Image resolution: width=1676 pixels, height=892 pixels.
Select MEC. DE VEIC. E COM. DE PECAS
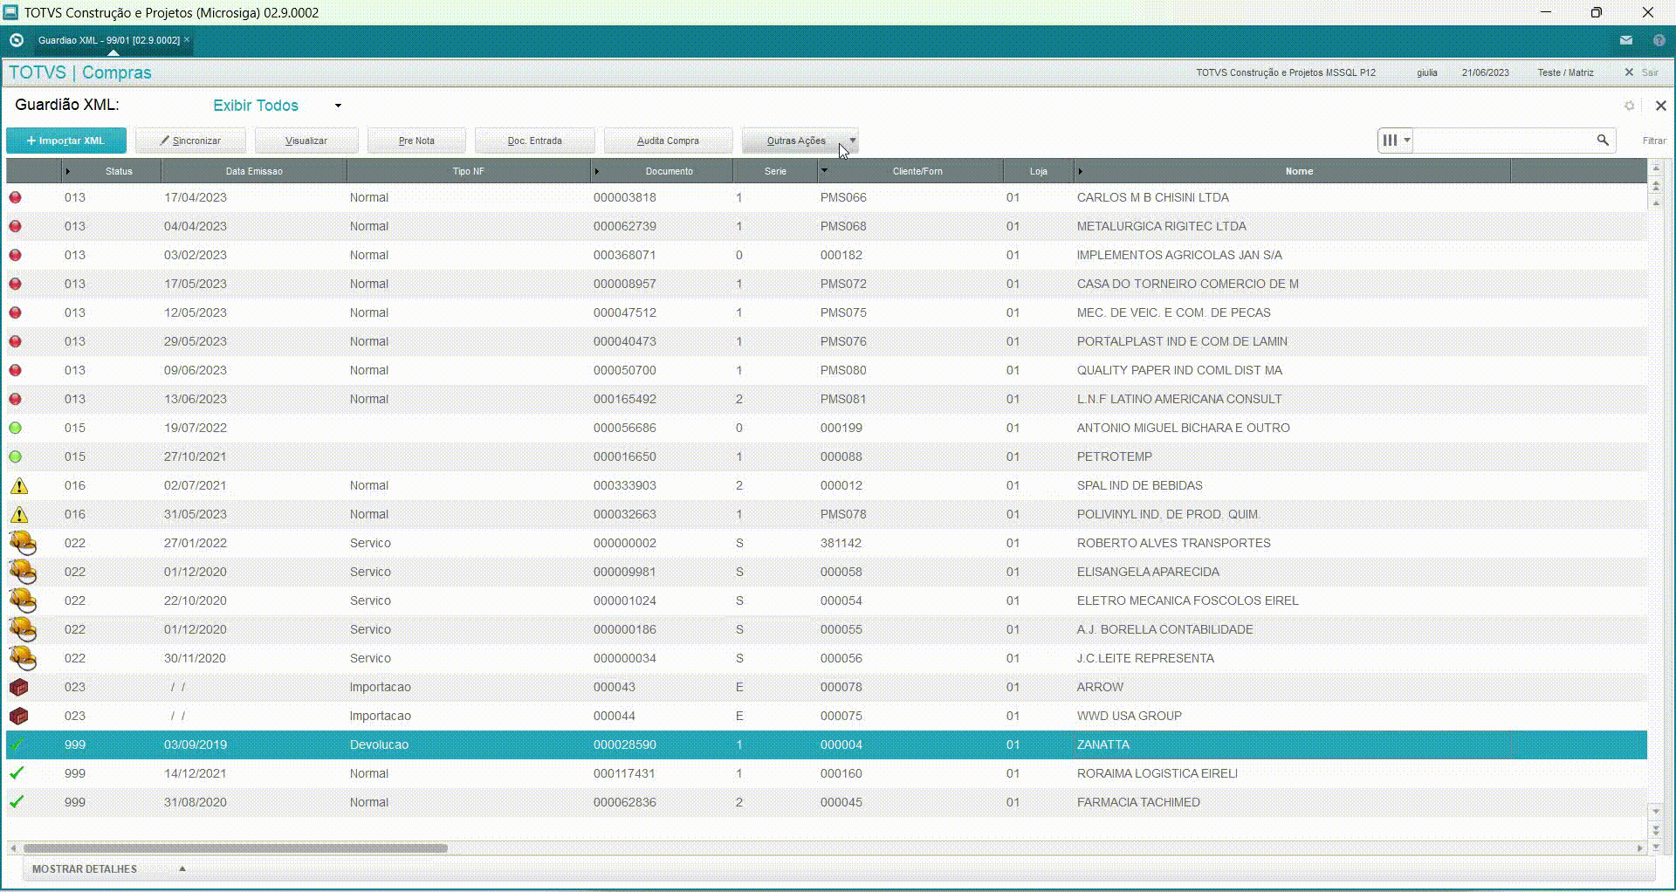click(x=827, y=312)
